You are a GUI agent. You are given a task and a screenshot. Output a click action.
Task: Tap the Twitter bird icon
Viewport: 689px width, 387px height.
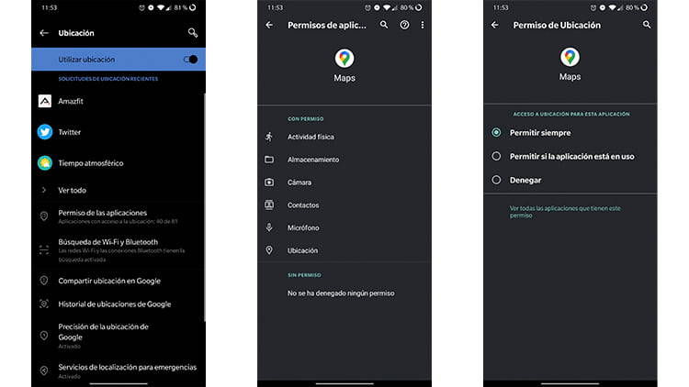coord(44,132)
